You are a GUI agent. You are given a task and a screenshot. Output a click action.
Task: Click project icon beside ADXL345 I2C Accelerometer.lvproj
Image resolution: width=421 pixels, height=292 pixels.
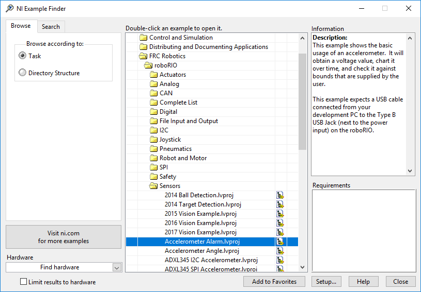(280, 260)
